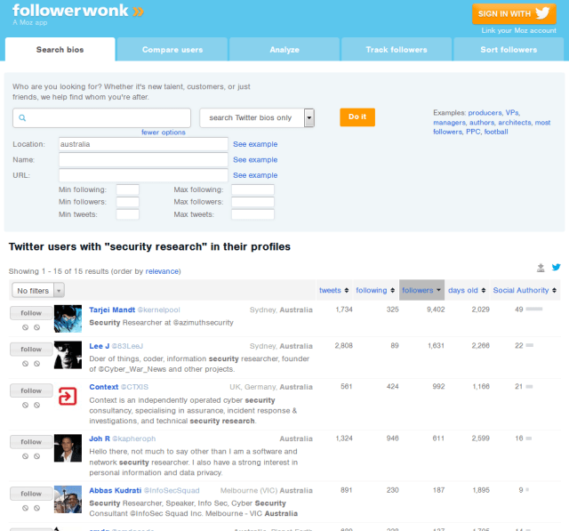Sort results by Social Authority column
The width and height of the screenshot is (569, 531).
coord(525,290)
